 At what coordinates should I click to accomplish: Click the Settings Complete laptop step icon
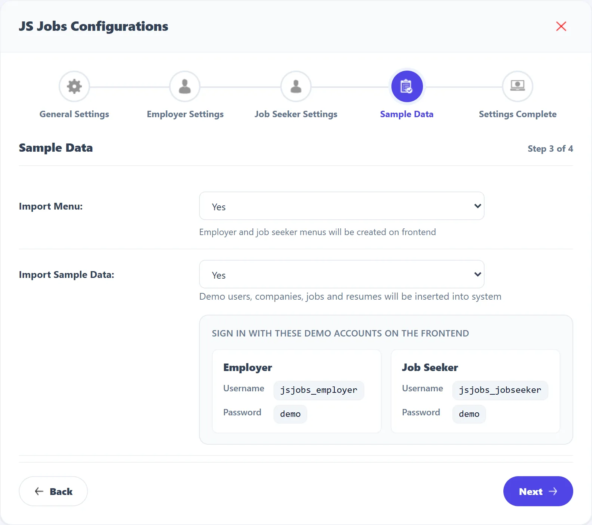(x=518, y=86)
